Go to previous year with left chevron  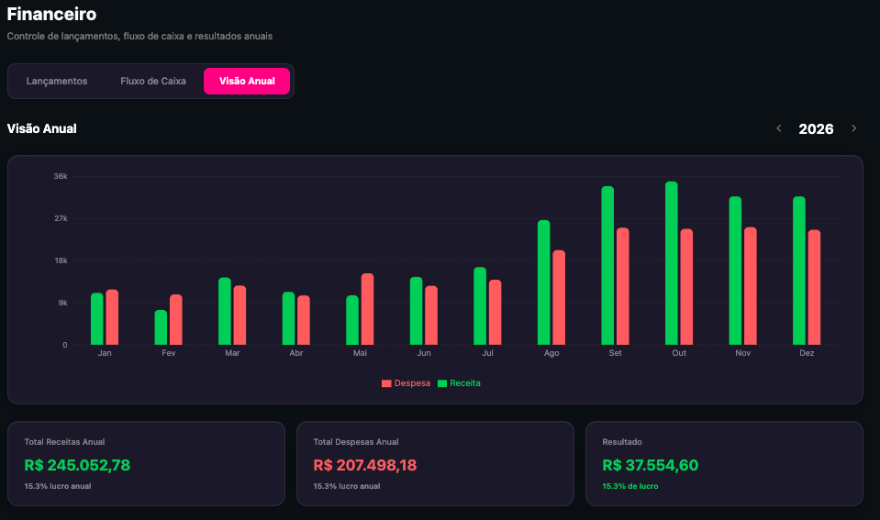(778, 128)
